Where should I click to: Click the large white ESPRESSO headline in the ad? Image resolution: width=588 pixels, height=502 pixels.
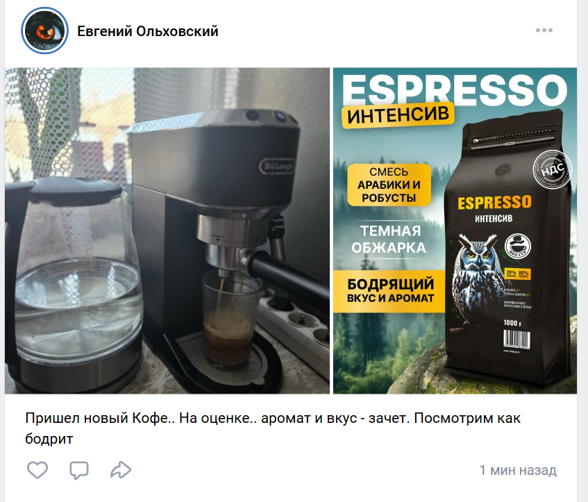pos(454,90)
